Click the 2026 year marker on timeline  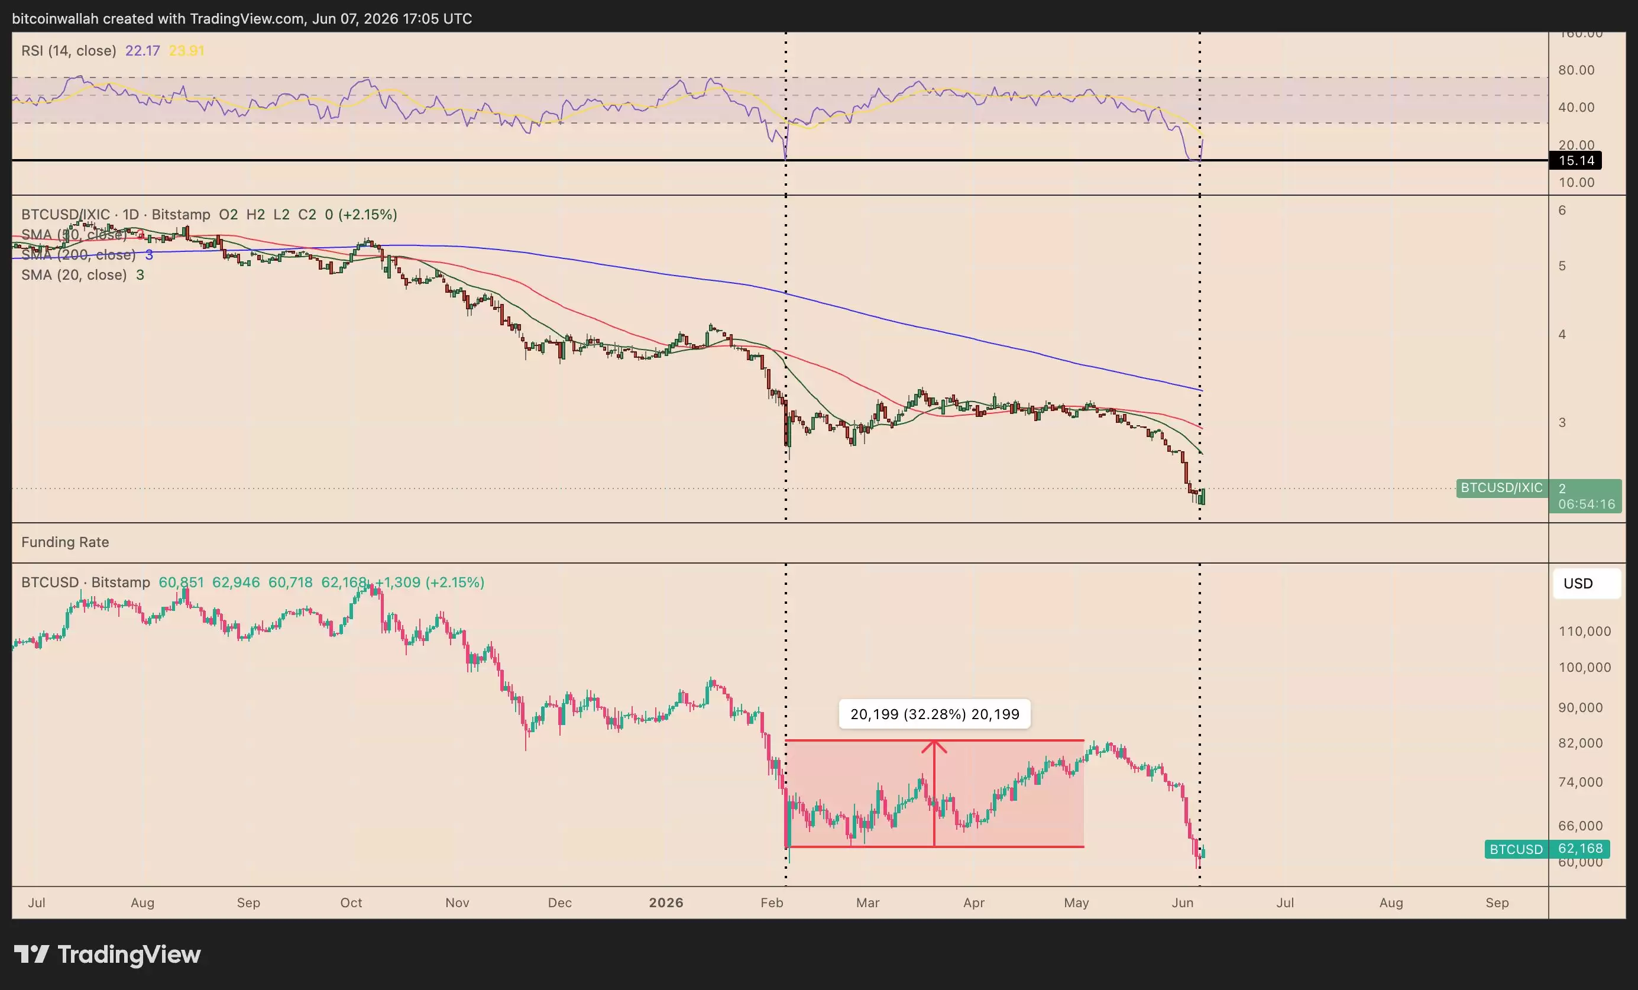tap(666, 902)
